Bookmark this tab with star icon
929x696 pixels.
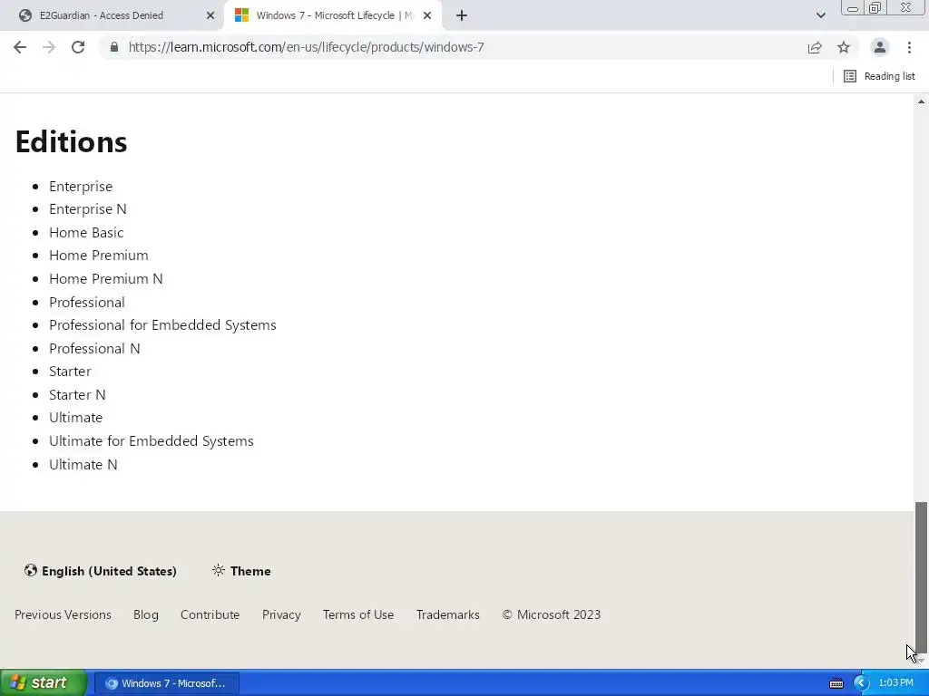[x=844, y=47]
